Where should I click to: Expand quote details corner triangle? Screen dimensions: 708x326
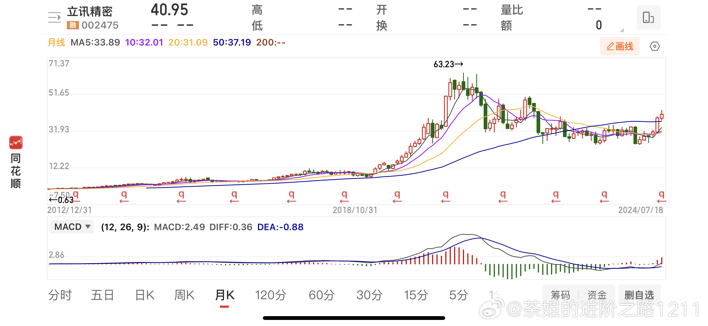622,30
